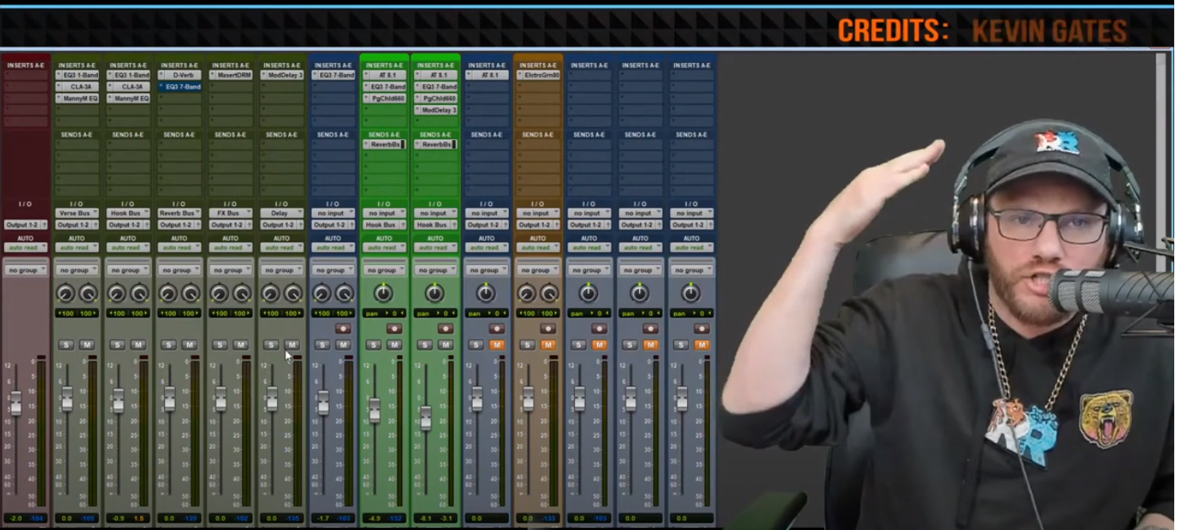Screen dimensions: 1179x530
Task: Click the pan knob on green channel at -4.9
Action: (x=384, y=294)
